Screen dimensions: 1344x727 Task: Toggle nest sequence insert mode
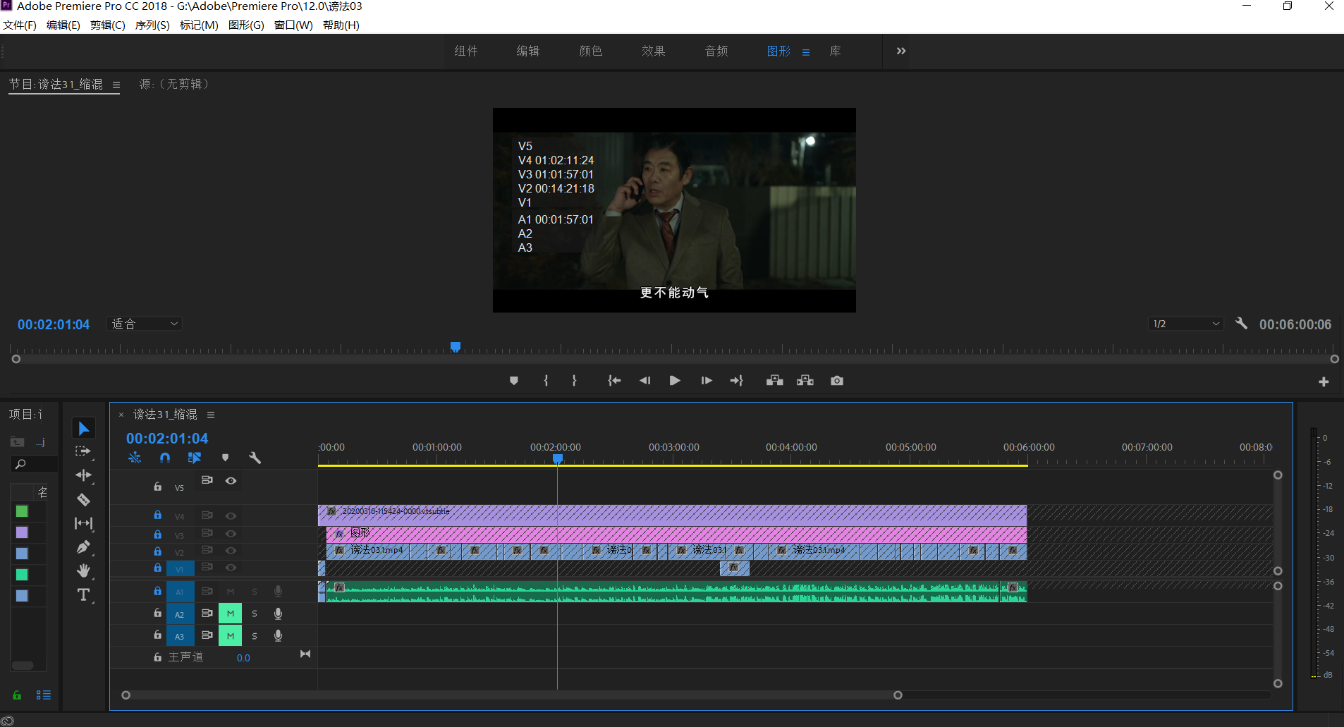point(135,458)
